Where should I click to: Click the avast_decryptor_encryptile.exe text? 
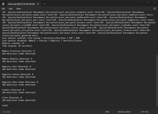[x=21, y=30]
